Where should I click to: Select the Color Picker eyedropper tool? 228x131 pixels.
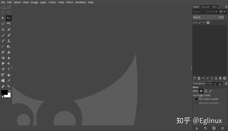point(9,81)
